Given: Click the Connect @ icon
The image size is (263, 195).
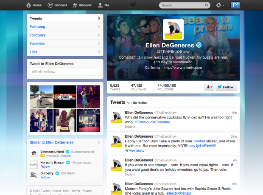Looking at the screenshot, I should [x=50, y=5].
